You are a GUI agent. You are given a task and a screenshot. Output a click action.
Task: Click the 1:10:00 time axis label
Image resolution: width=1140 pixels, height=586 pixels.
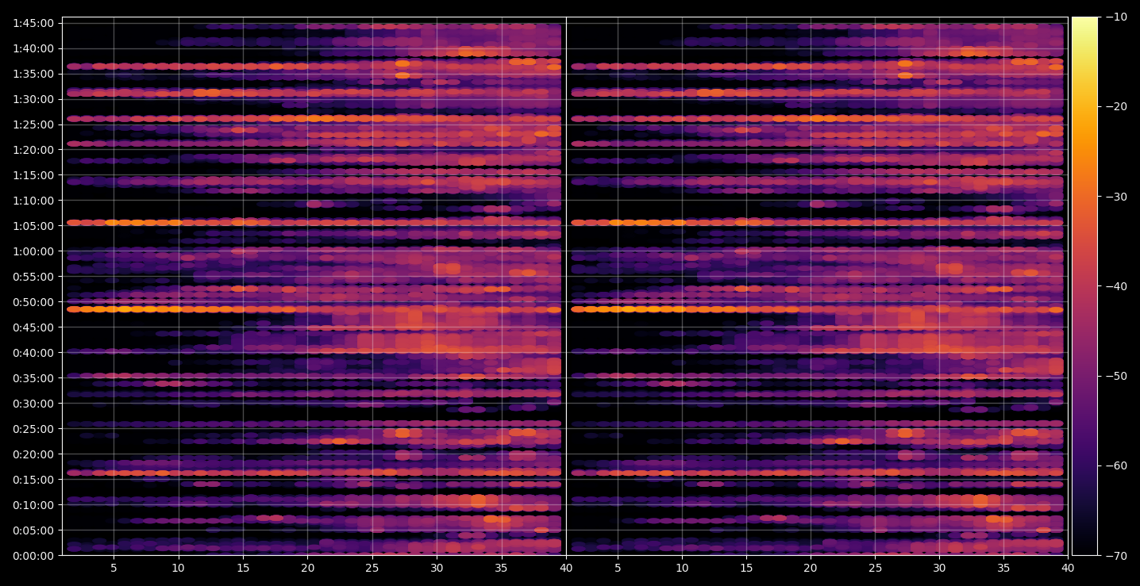pyautogui.click(x=33, y=201)
